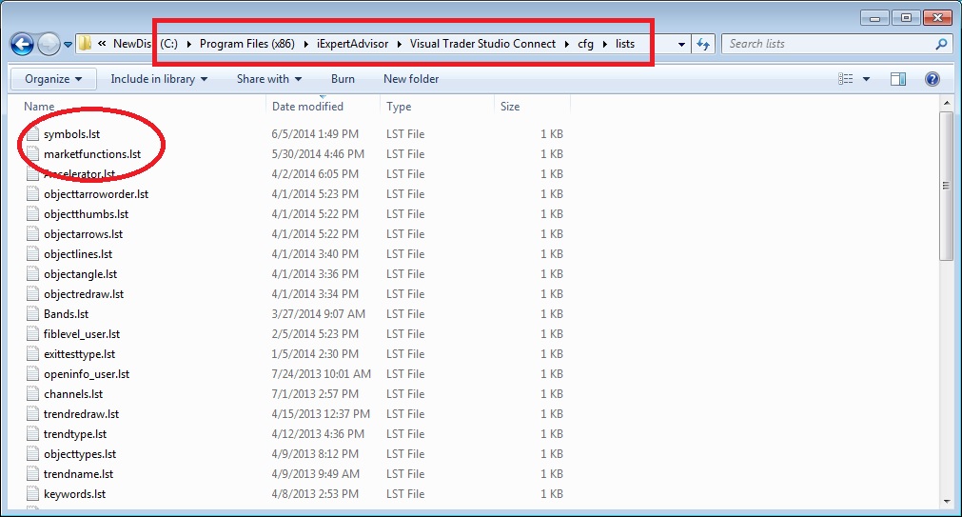Toggle the preview pane

(x=898, y=79)
